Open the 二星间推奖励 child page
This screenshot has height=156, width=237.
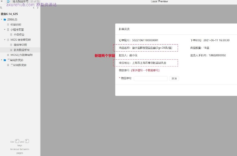point(18,65)
